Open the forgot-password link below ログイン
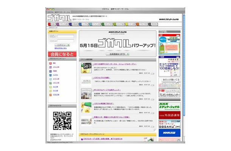This screenshot has height=151, width=231. point(61,48)
